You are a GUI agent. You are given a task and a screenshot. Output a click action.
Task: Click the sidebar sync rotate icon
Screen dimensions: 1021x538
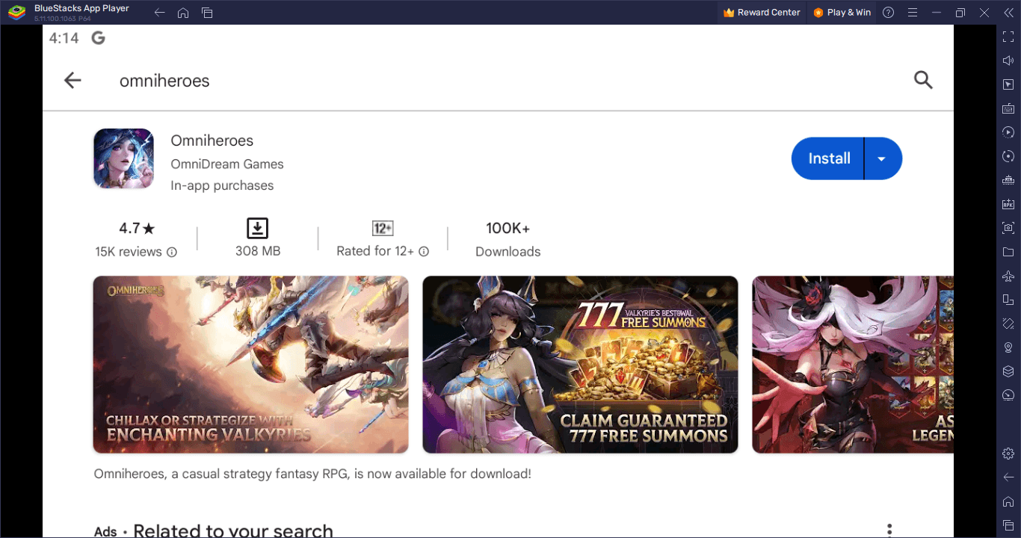pos(1008,156)
